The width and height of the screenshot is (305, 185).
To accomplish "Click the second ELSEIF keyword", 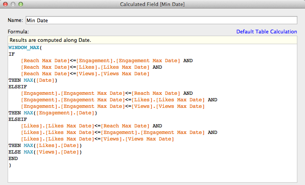I will (16, 119).
